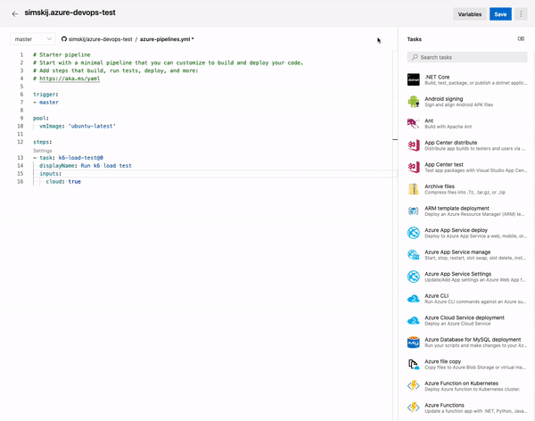Viewport: 535px width, 421px height.
Task: Open the master branch dropdown
Action: pyautogui.click(x=33, y=39)
